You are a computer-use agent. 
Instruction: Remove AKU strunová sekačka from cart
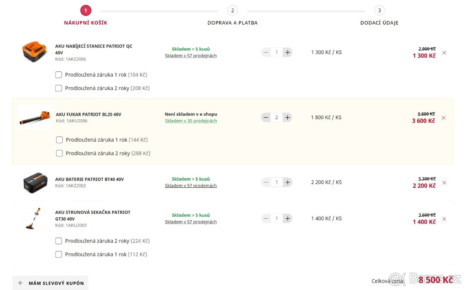(444, 219)
